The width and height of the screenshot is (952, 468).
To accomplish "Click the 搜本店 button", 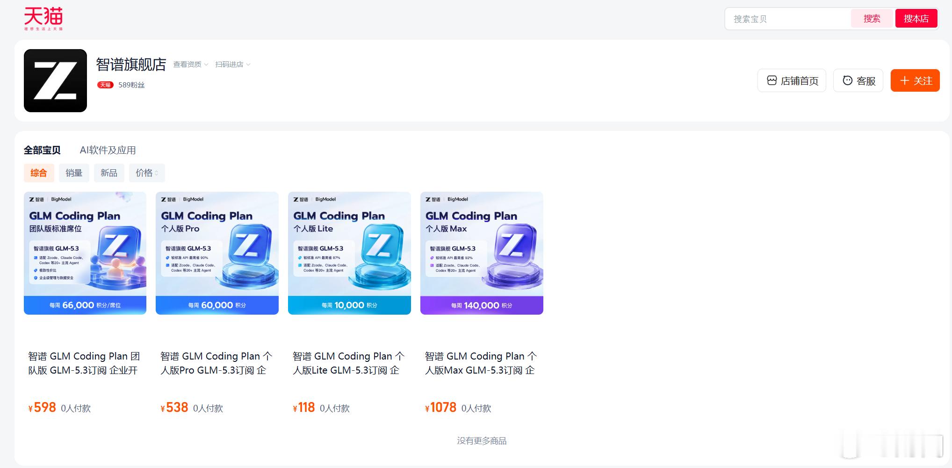I will point(916,19).
